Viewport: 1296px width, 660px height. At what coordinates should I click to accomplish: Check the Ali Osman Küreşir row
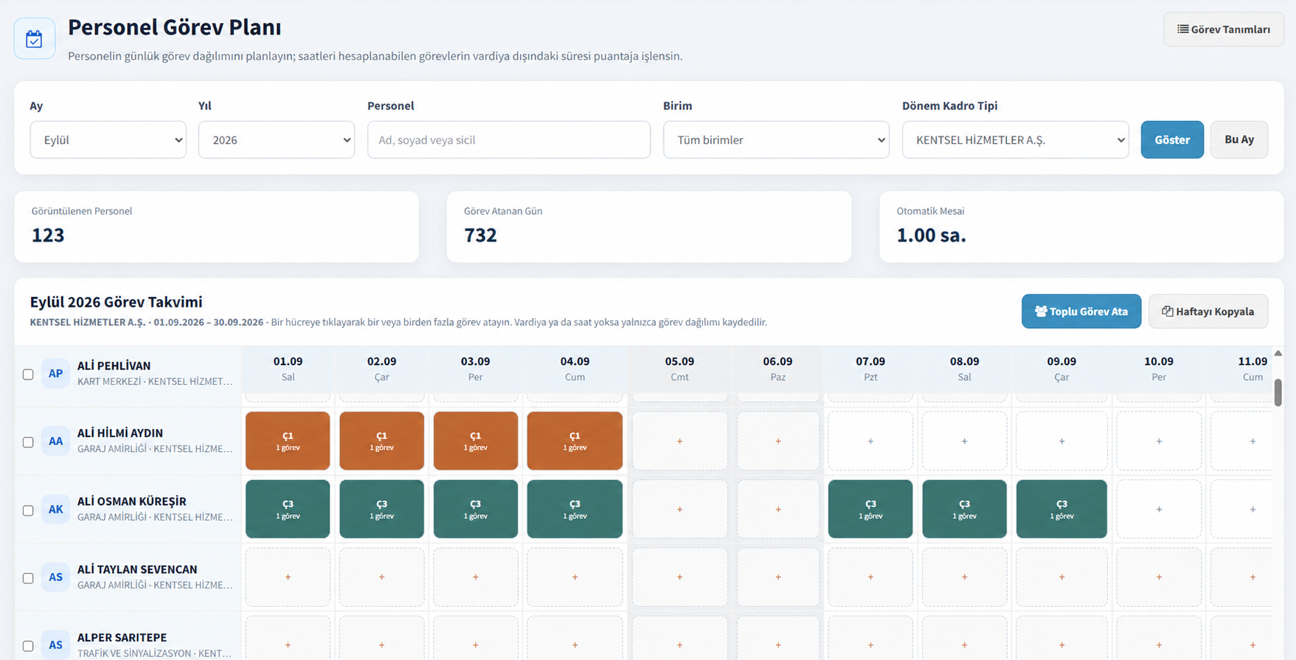(28, 510)
